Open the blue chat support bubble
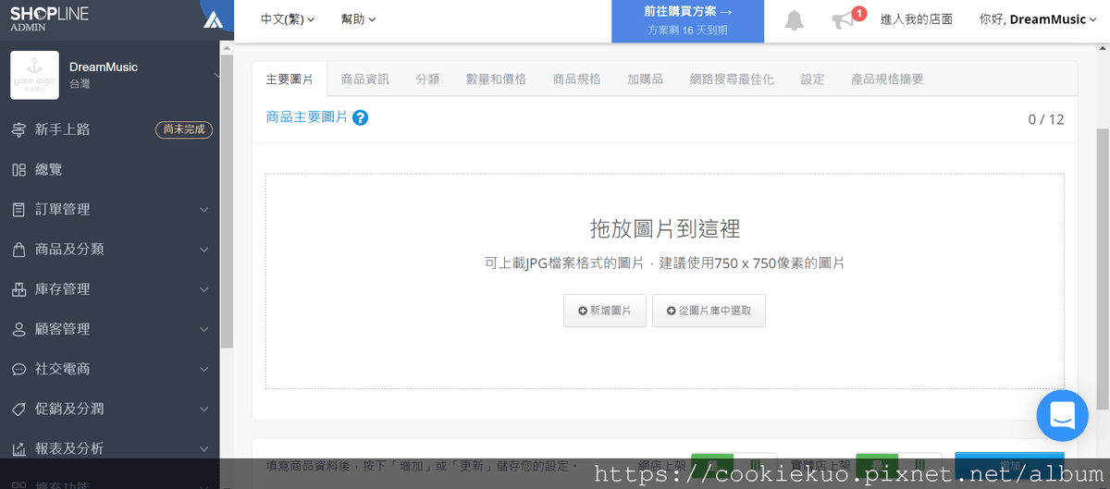Screen dimensions: 1110x489 [1062, 416]
